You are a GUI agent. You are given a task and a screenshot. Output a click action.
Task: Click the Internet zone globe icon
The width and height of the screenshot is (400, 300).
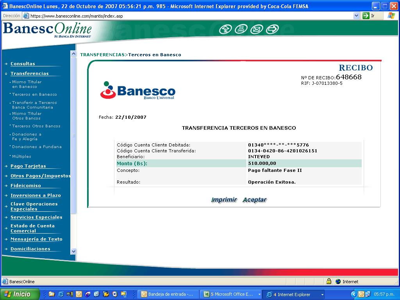pos(338,282)
